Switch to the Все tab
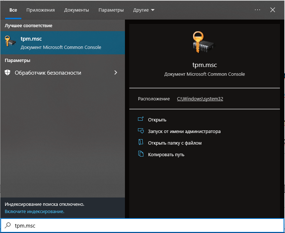 pyautogui.click(x=13, y=10)
